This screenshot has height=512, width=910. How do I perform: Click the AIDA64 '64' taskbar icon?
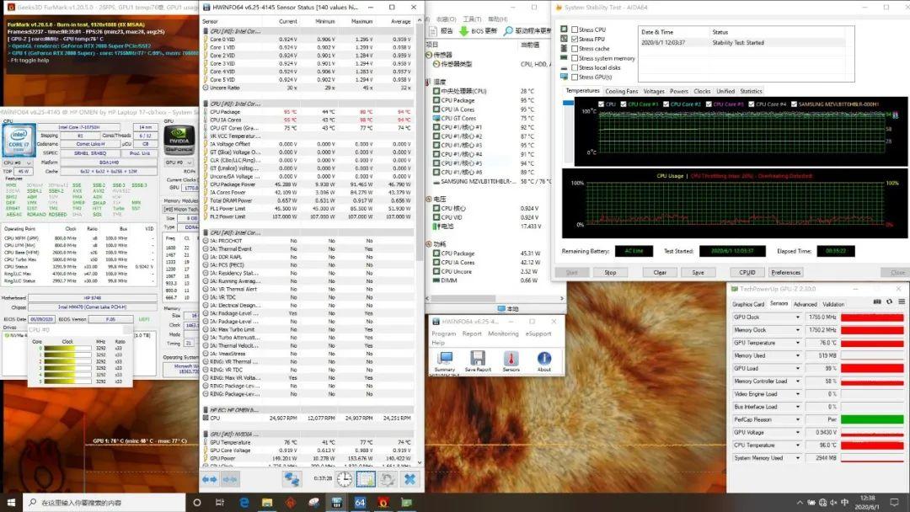[x=360, y=503]
